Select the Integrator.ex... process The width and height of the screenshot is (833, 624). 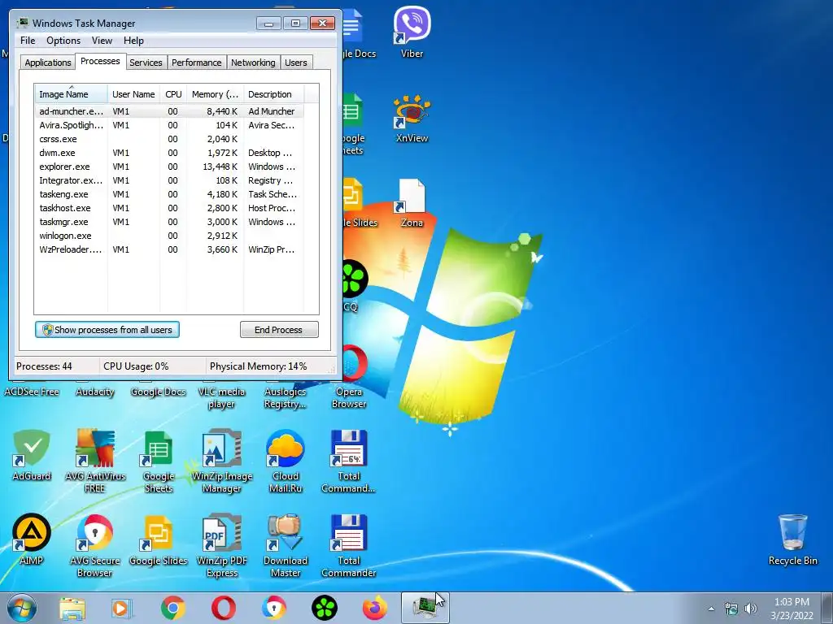(169, 180)
